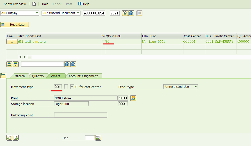Collapse header data via Head.data icon button
The width and height of the screenshot is (251, 146).
14,25
